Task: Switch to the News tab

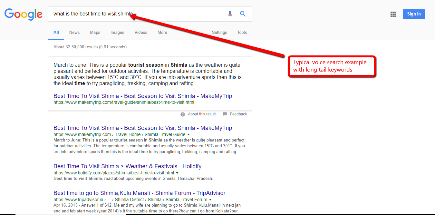Action: pos(74,33)
